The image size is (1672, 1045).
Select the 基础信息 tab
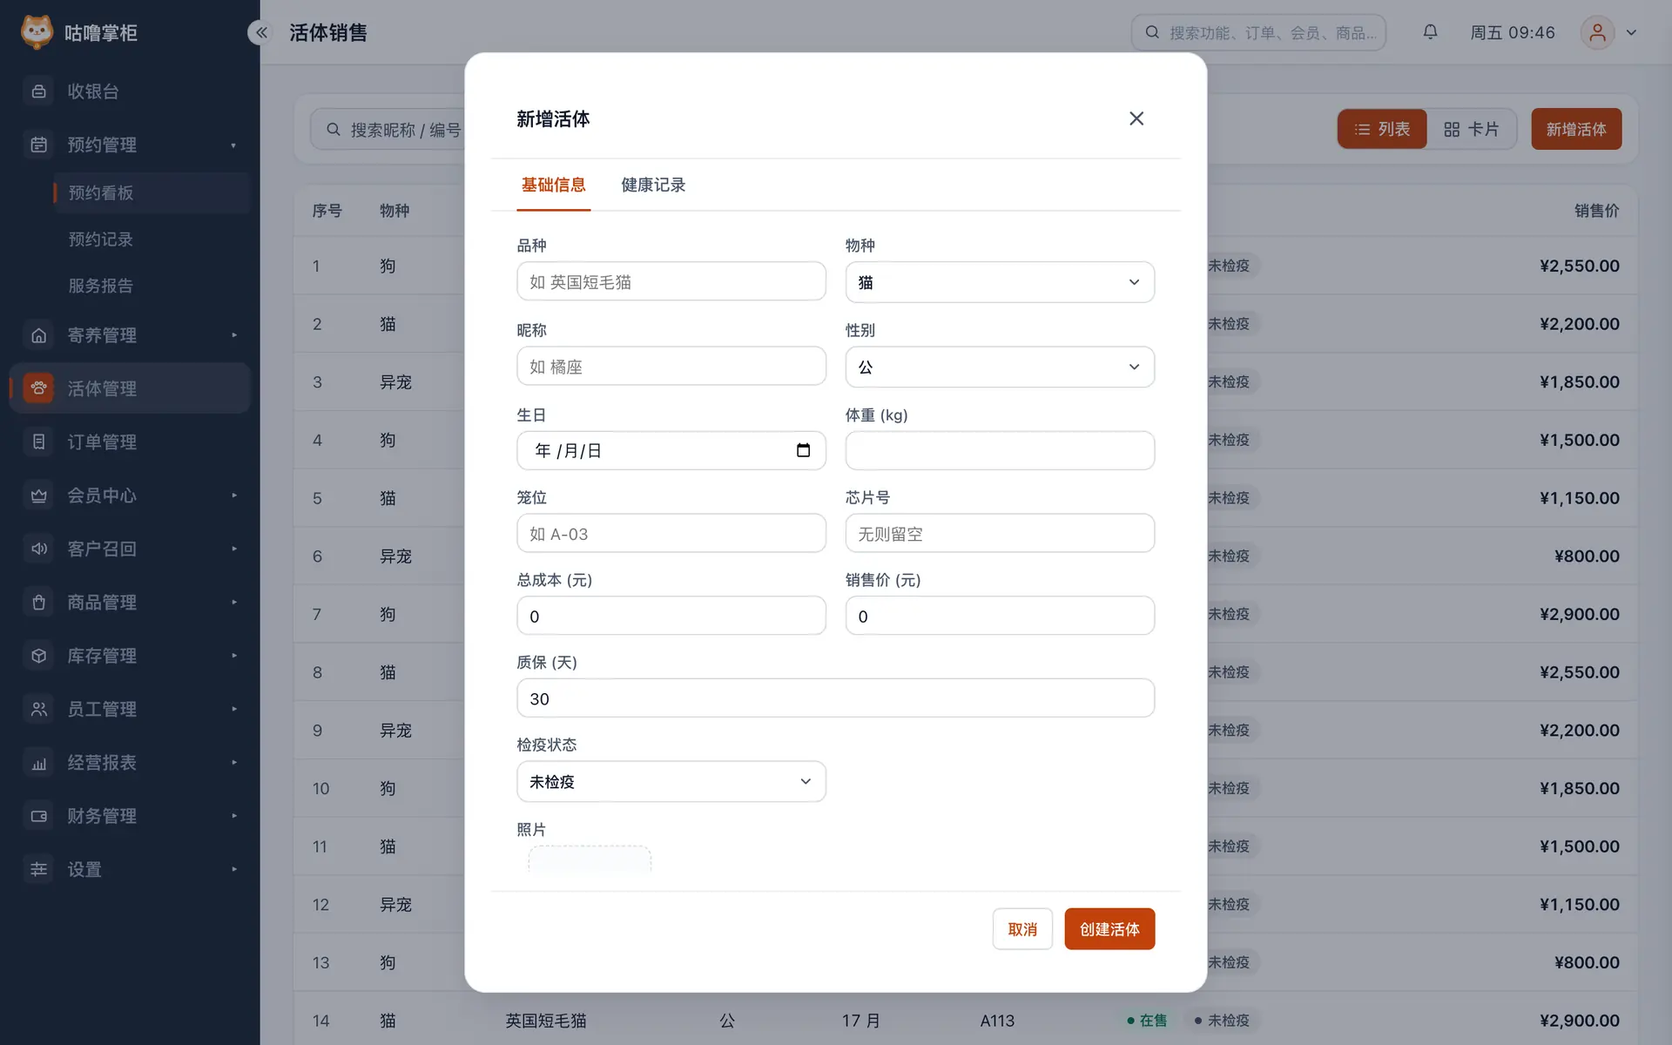coord(554,185)
